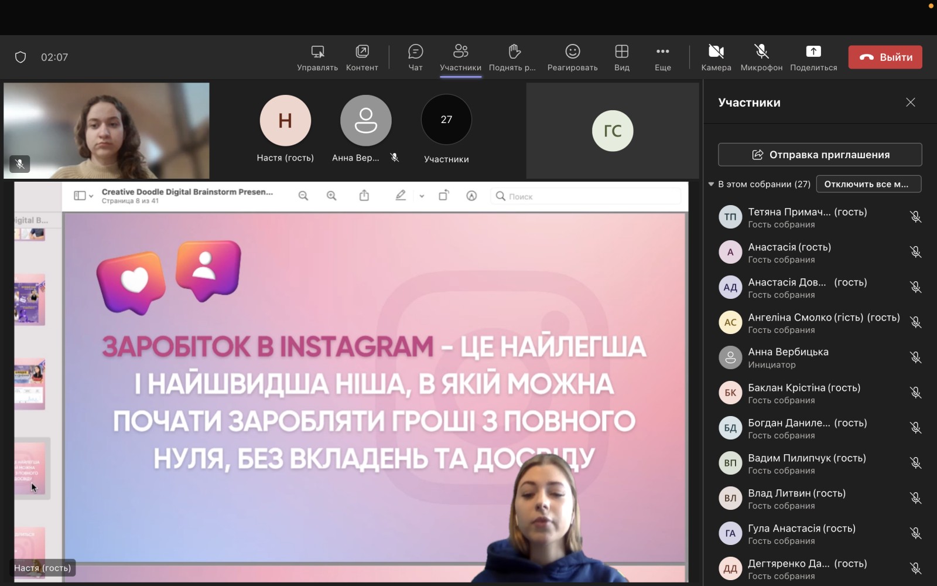Click zoom out magnifier in shared Preview
This screenshot has width=937, height=586.
[303, 196]
